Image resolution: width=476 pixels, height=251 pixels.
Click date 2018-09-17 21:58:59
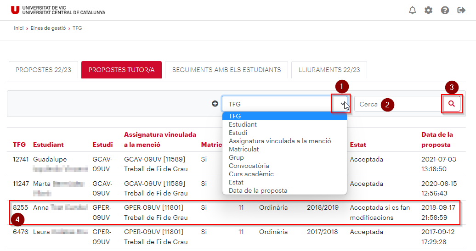click(438, 212)
